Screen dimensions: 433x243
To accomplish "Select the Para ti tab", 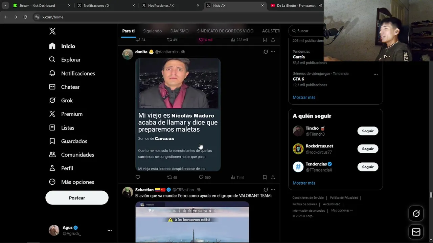I will coord(128,31).
